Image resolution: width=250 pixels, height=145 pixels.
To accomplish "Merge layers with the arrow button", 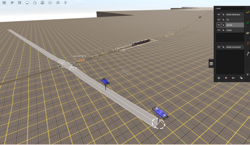I will (x=233, y=78).
